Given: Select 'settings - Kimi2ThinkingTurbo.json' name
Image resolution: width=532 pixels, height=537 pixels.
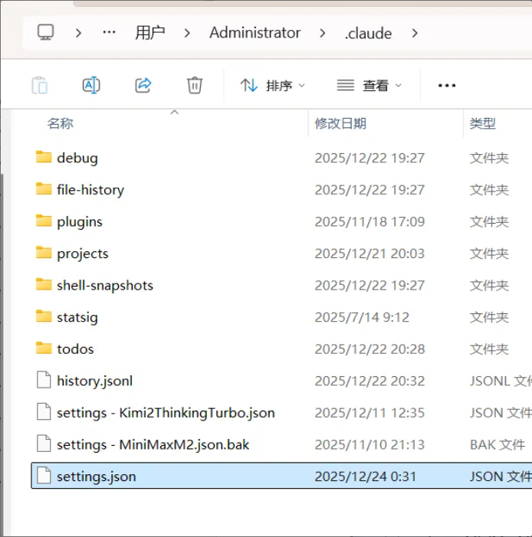Looking at the screenshot, I should tap(166, 413).
